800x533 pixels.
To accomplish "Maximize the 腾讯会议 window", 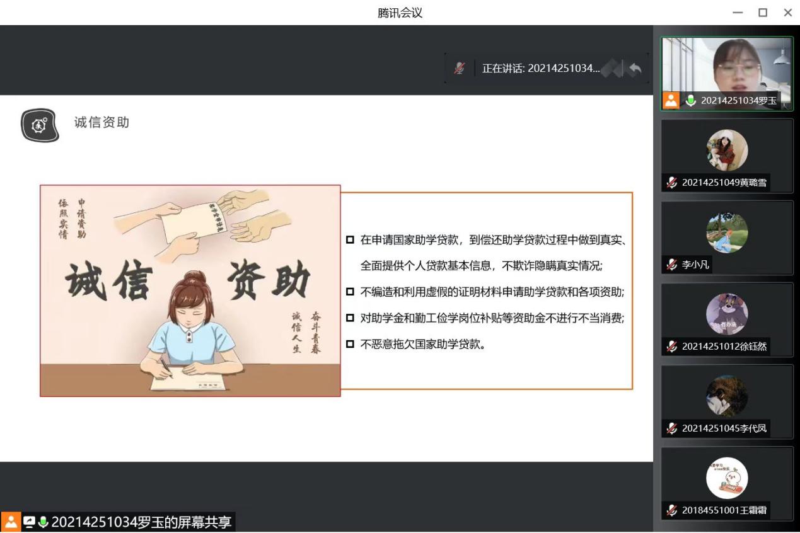I will [x=763, y=13].
